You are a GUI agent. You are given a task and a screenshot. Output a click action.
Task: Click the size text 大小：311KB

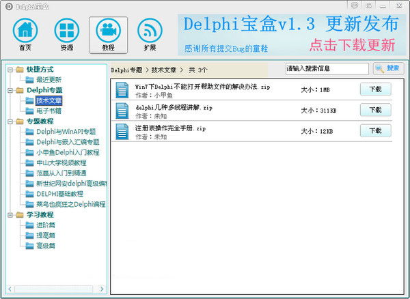[318, 111]
